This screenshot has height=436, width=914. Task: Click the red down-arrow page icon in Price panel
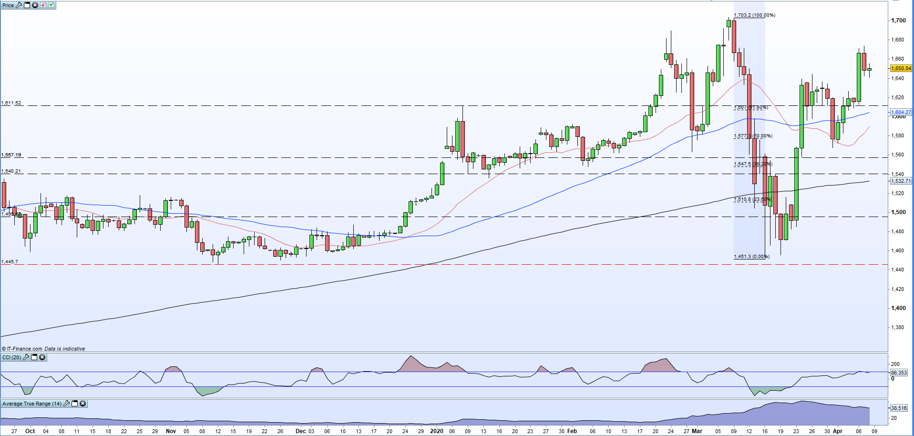pos(43,5)
